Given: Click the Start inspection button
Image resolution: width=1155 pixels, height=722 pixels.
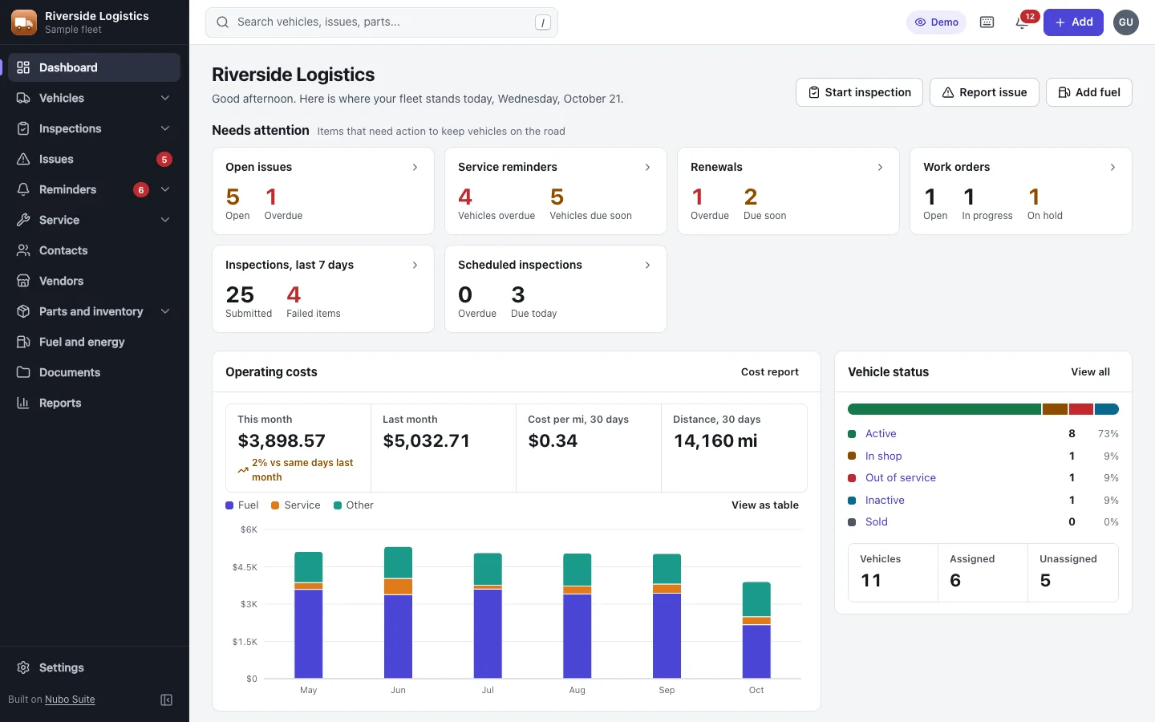Looking at the screenshot, I should click(x=859, y=92).
